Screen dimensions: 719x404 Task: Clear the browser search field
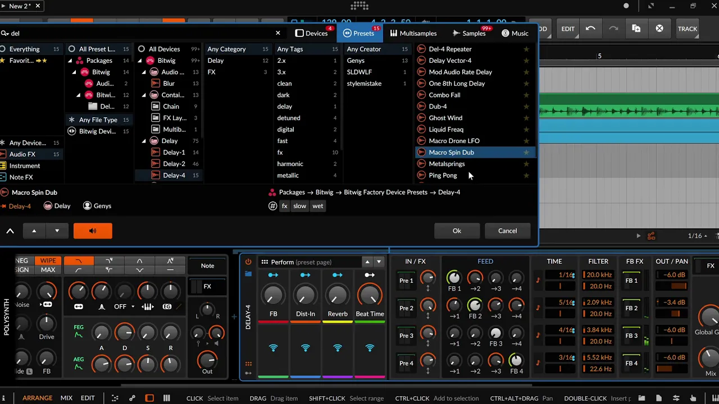277,33
